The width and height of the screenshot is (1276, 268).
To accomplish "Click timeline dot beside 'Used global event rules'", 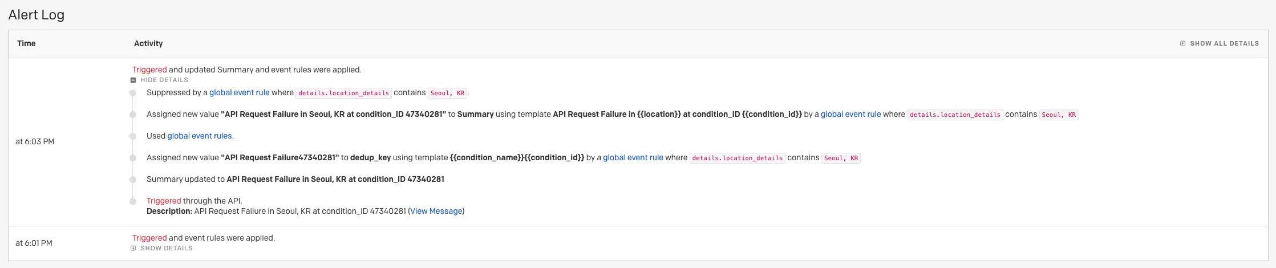I will [x=133, y=136].
